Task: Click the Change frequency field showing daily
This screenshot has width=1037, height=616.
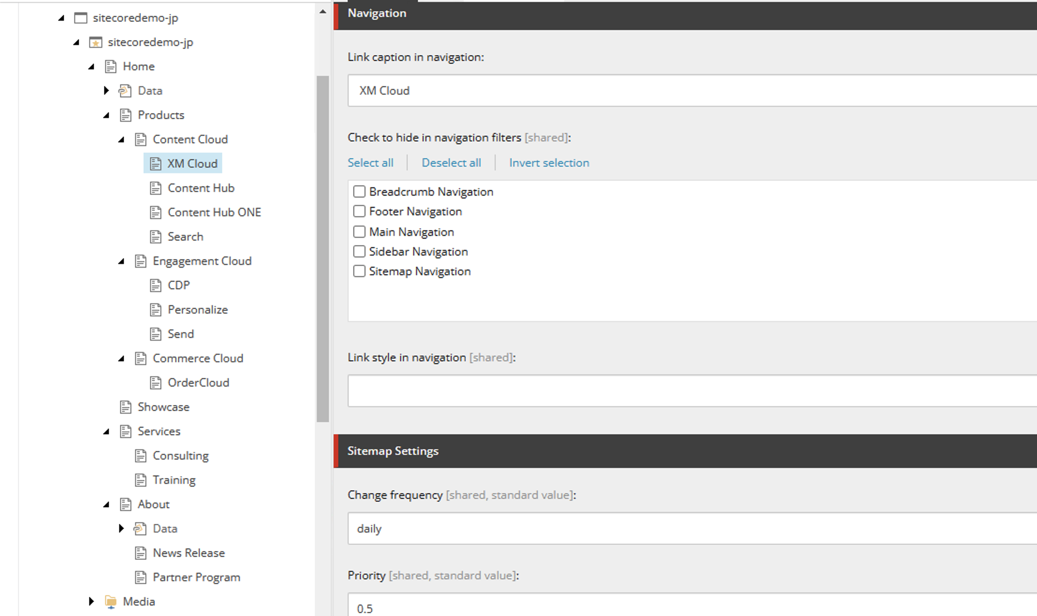Action: [692, 529]
